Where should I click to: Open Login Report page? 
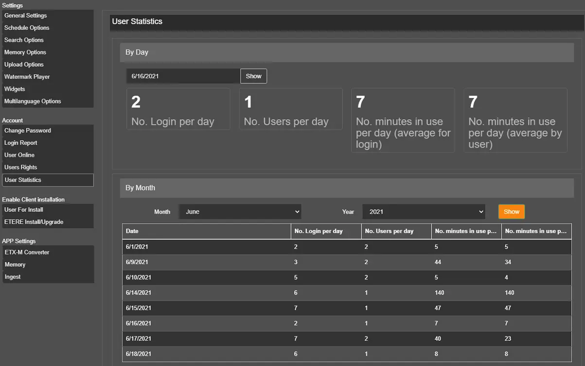point(21,143)
